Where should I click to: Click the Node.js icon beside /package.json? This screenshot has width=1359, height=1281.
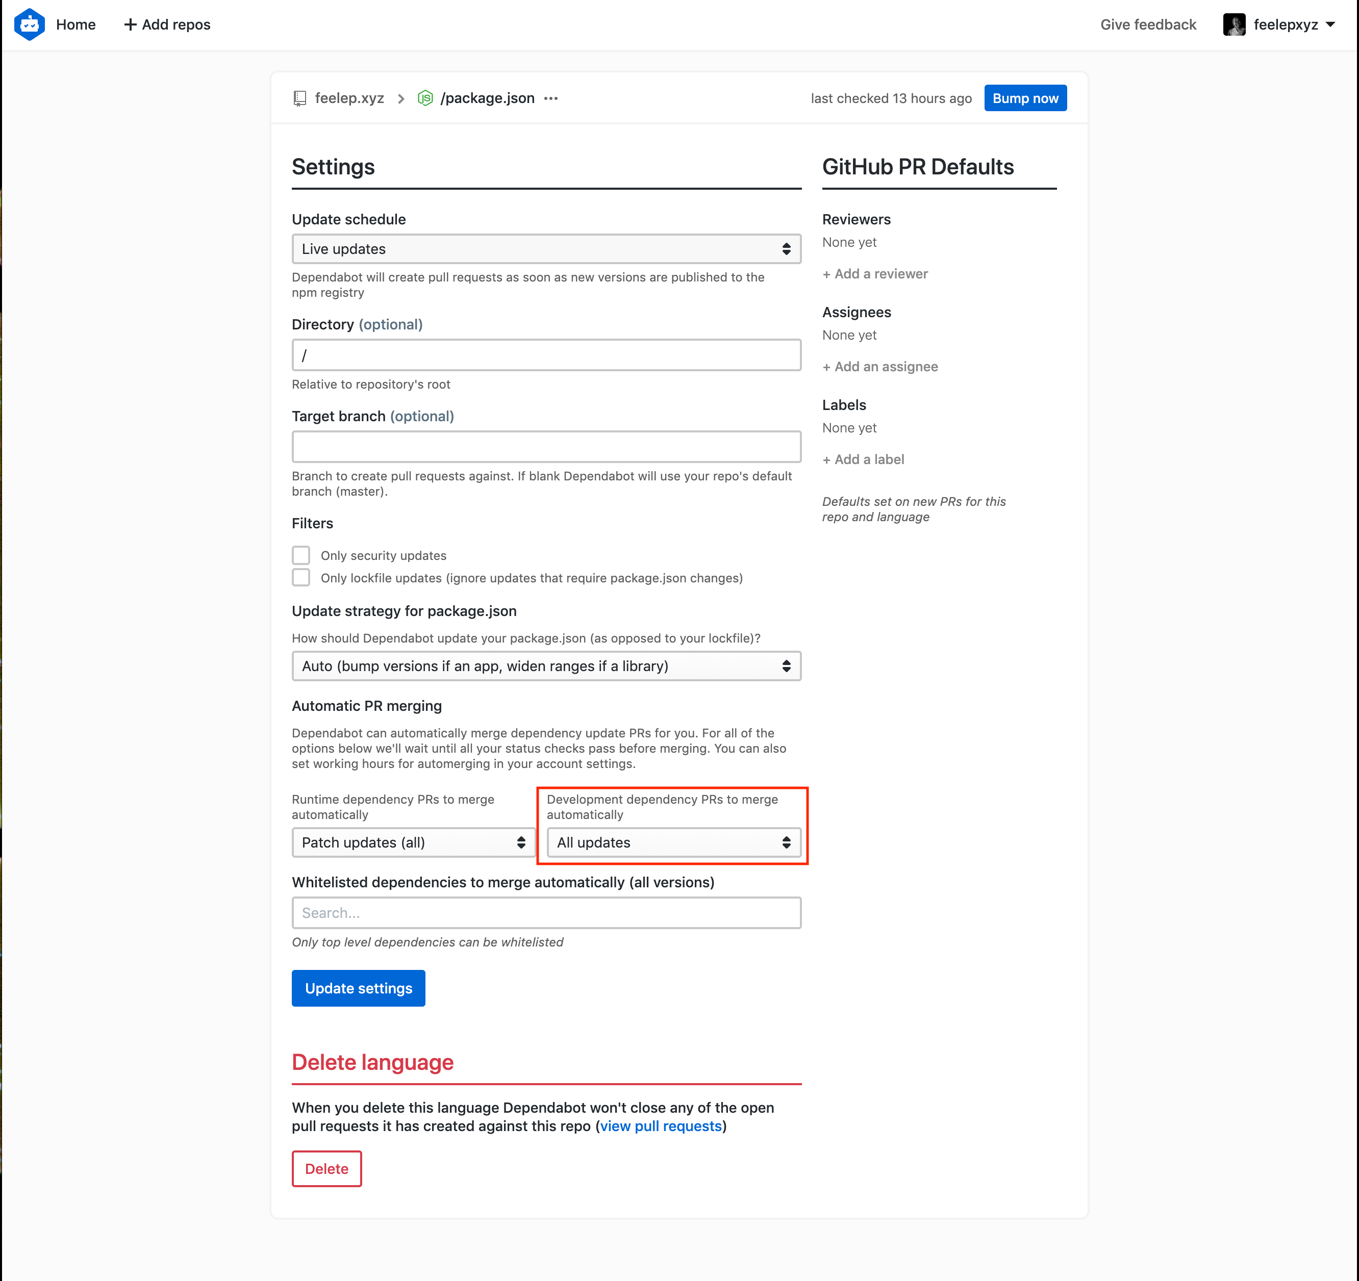[425, 98]
